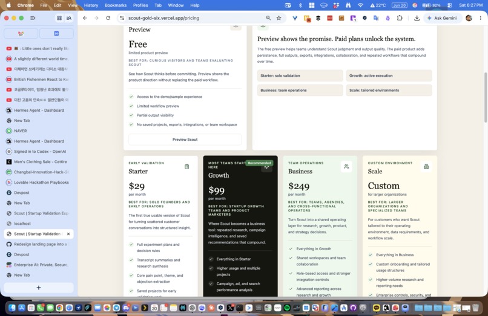This screenshot has height=316, width=488.
Task: Click Business: team operations chip
Action: coord(300,90)
